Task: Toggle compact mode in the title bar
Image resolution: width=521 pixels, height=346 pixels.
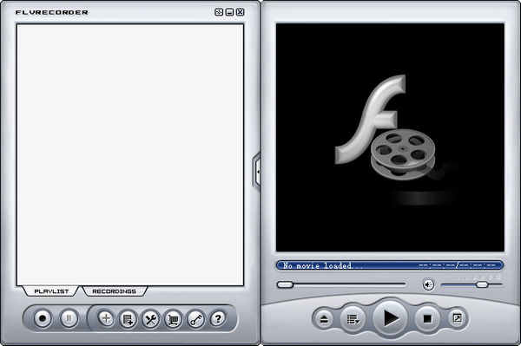Action: (x=218, y=12)
